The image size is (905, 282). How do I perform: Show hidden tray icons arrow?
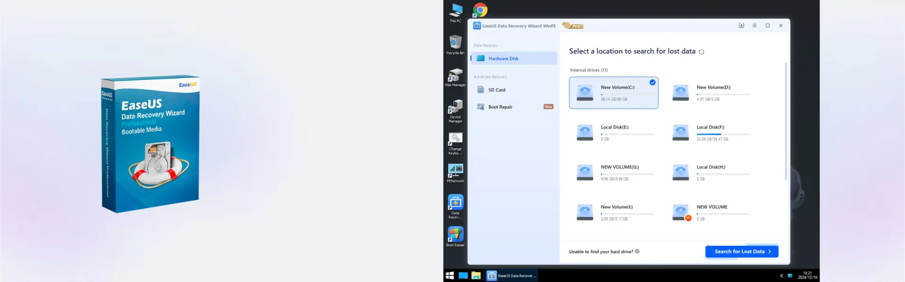pyautogui.click(x=781, y=275)
